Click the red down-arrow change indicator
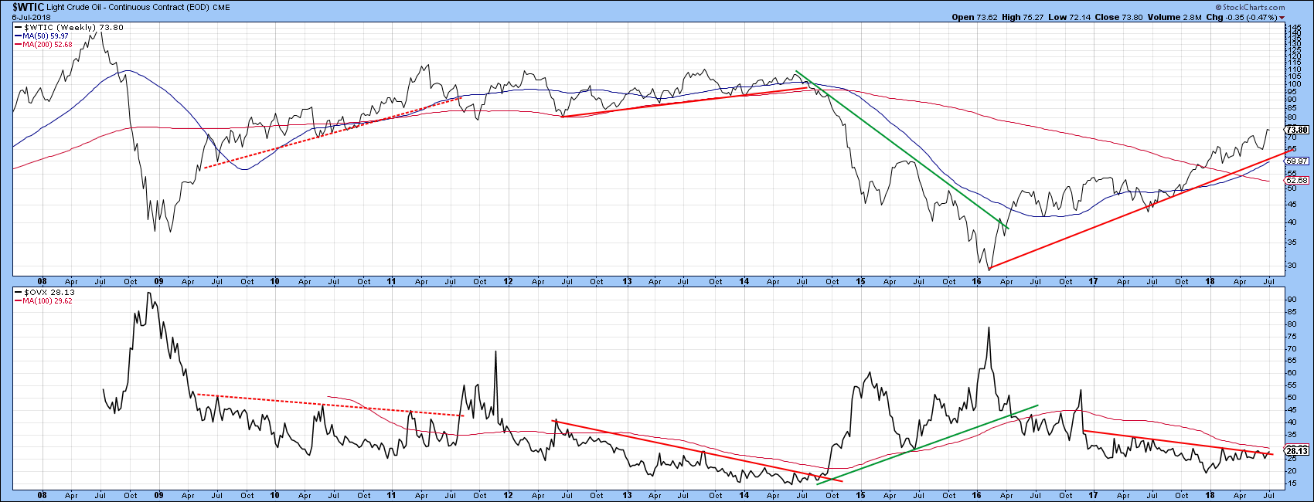The image size is (1314, 502). [x=1281, y=17]
